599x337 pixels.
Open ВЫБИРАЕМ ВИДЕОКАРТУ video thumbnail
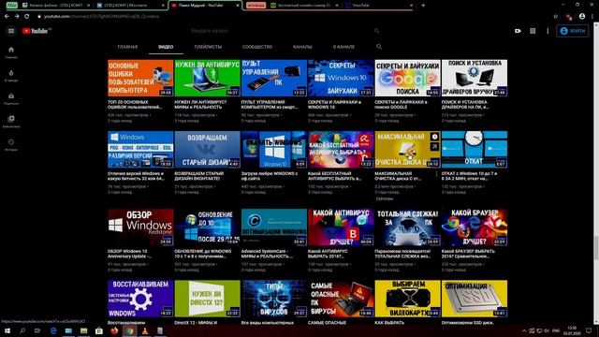point(408,299)
